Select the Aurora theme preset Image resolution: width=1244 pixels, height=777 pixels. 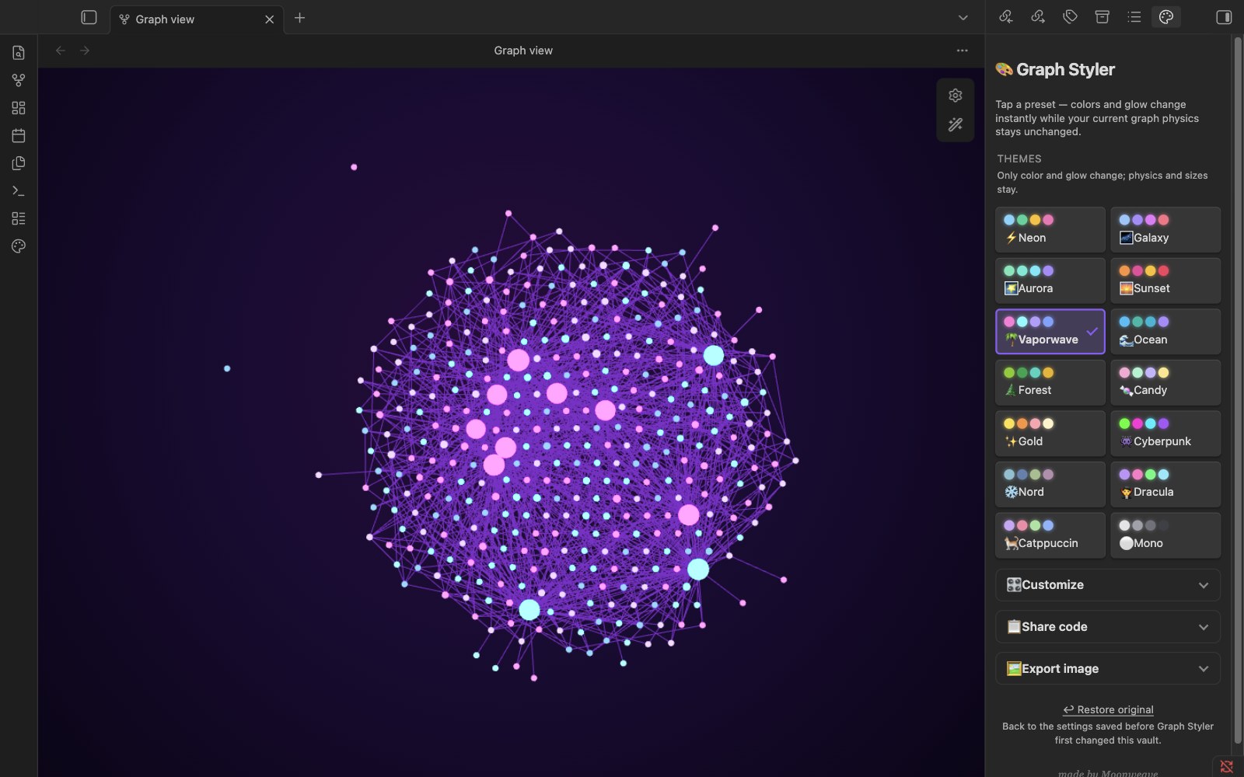pos(1050,280)
